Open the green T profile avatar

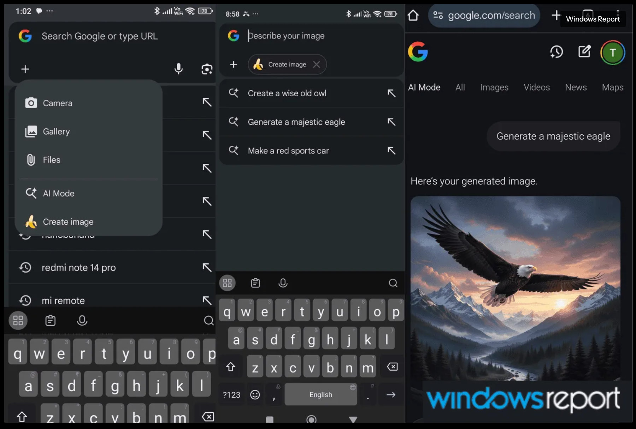pyautogui.click(x=613, y=53)
